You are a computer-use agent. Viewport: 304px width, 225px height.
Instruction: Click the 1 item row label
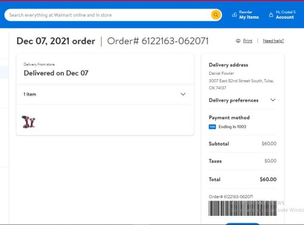coord(30,94)
